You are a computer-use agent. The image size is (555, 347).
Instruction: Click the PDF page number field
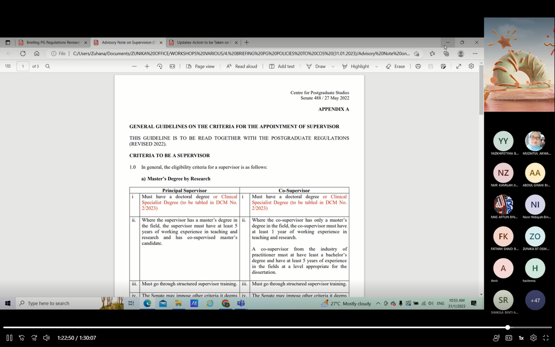tap(23, 66)
